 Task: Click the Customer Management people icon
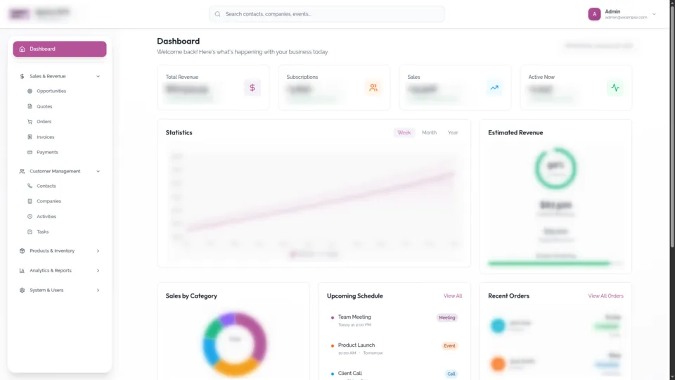click(x=22, y=171)
